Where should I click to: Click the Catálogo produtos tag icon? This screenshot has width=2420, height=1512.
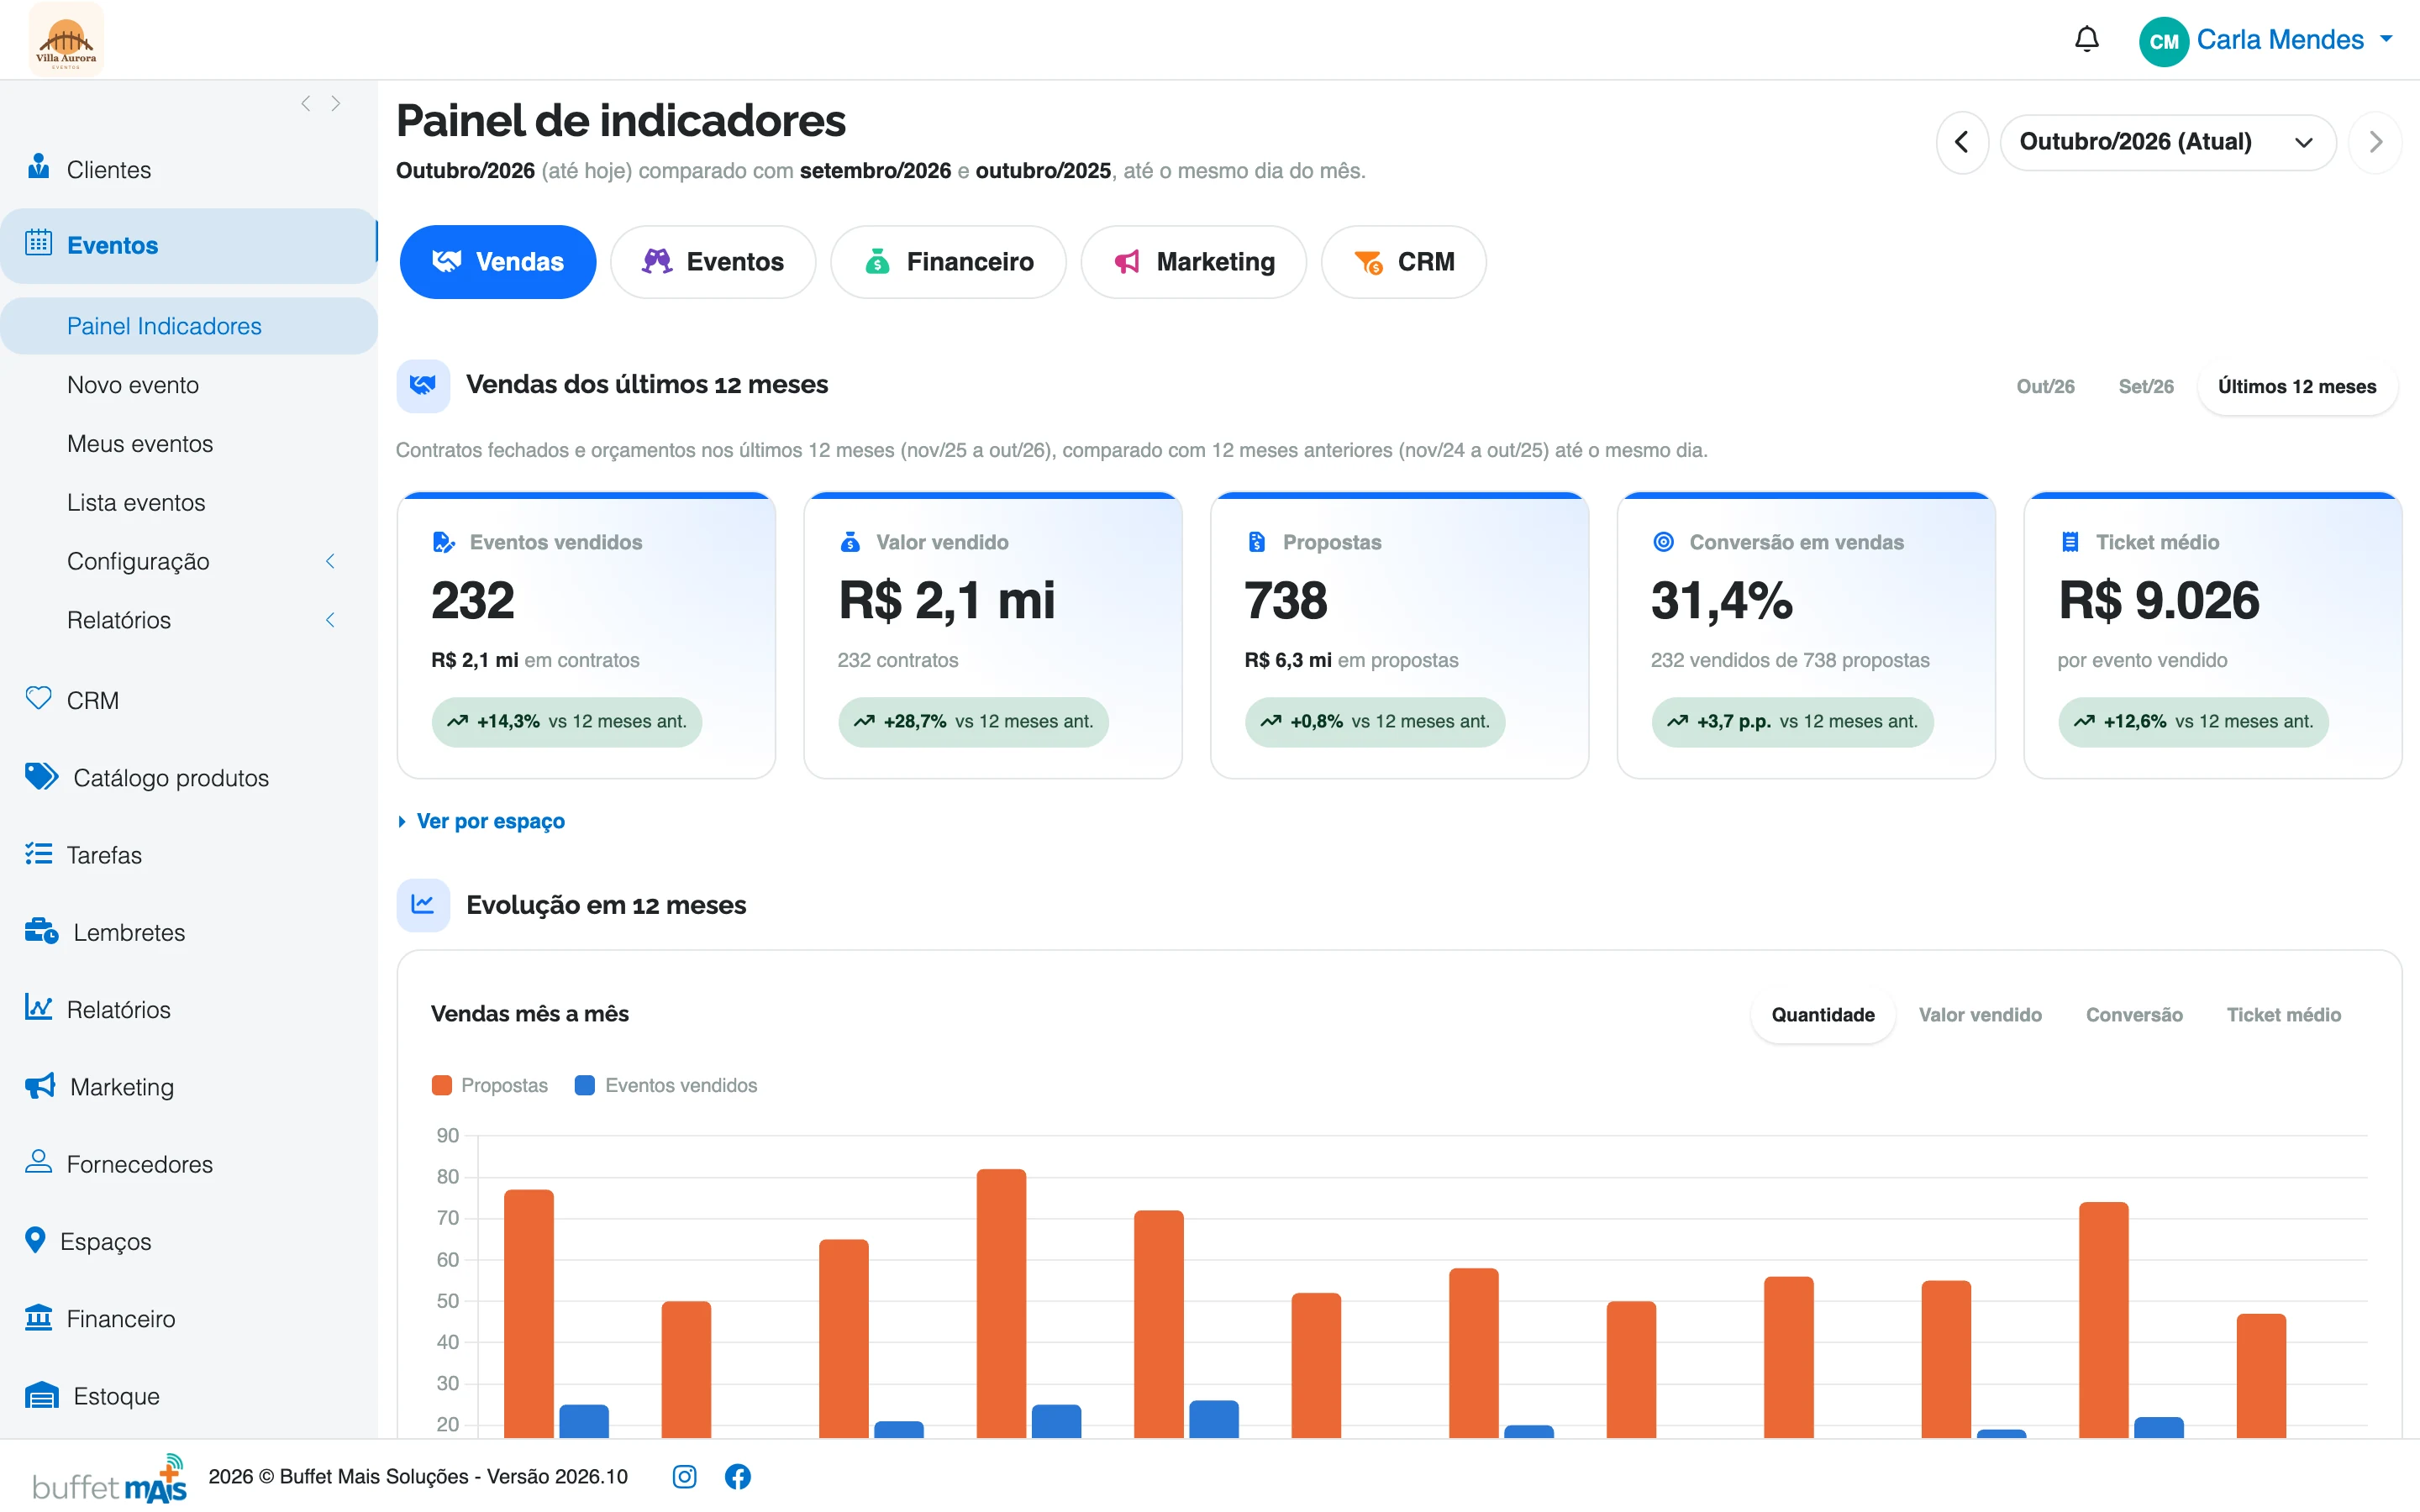point(41,776)
